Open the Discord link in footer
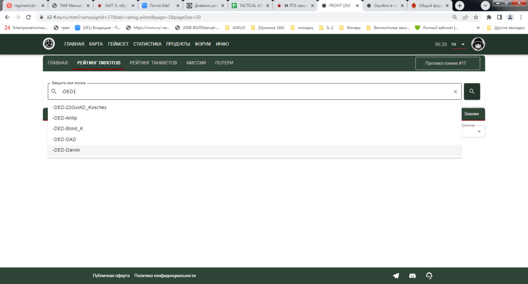This screenshot has height=284, width=528. 412,276
